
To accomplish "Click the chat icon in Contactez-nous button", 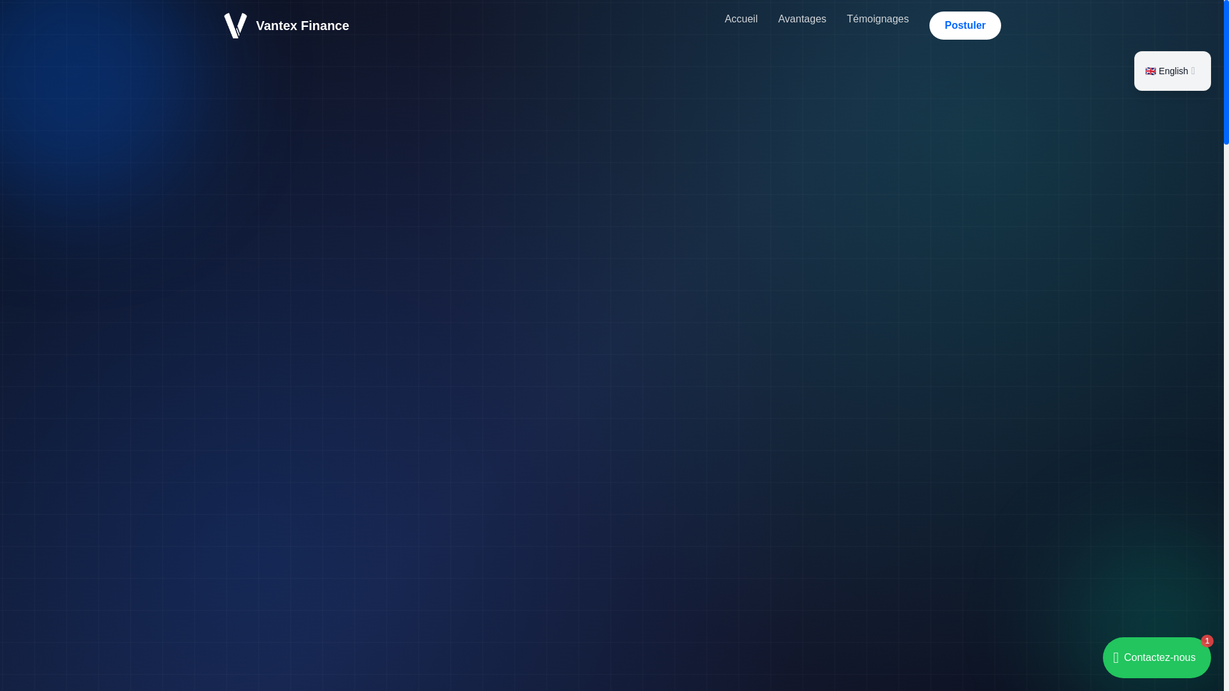I will [1116, 658].
